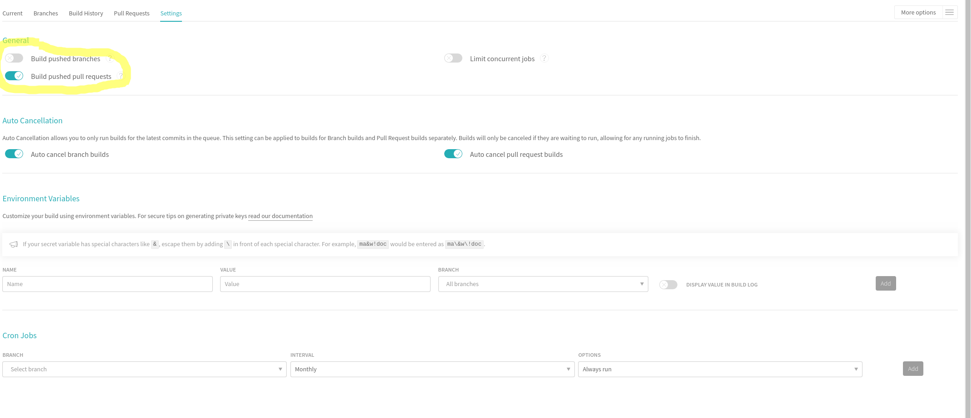Open the Pull Requests tab
The height and width of the screenshot is (418, 971).
132,13
